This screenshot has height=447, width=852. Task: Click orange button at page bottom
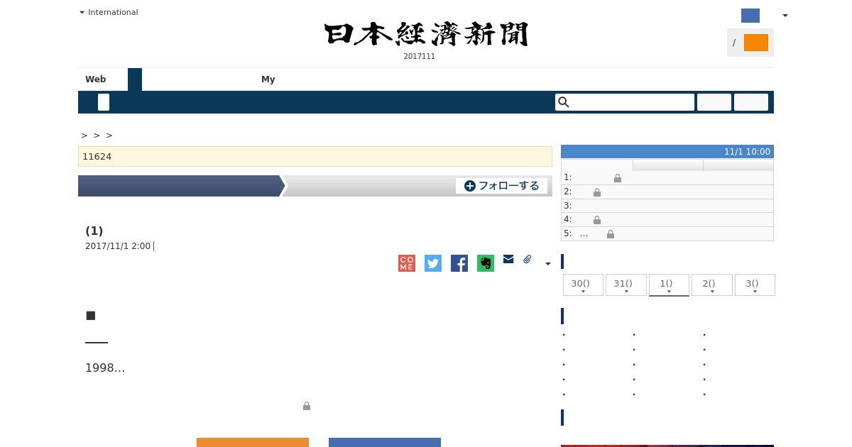(x=253, y=443)
